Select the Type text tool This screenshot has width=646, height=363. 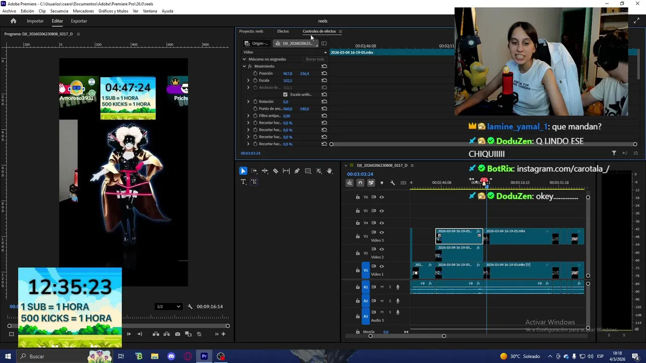(x=243, y=181)
